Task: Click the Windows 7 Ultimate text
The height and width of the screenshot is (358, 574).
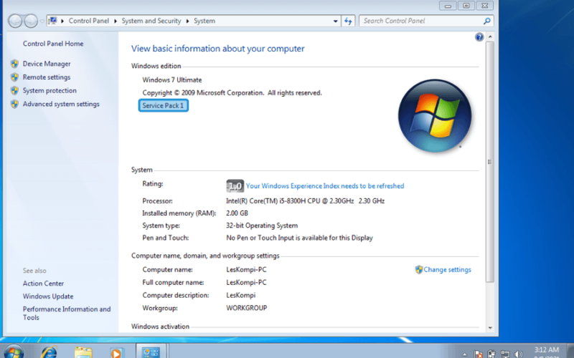Action: (x=172, y=79)
